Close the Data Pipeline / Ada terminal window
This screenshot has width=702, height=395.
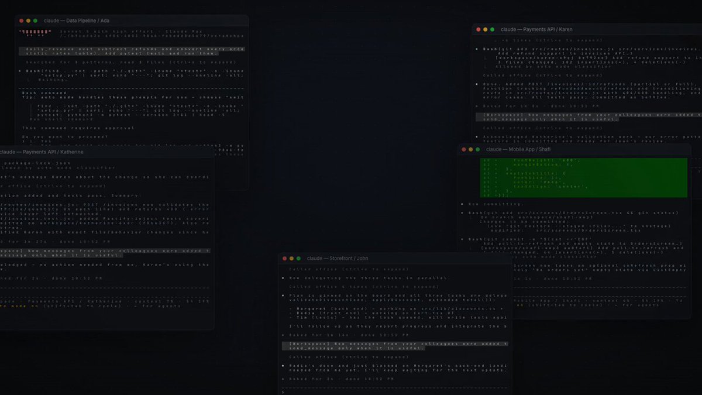point(22,20)
